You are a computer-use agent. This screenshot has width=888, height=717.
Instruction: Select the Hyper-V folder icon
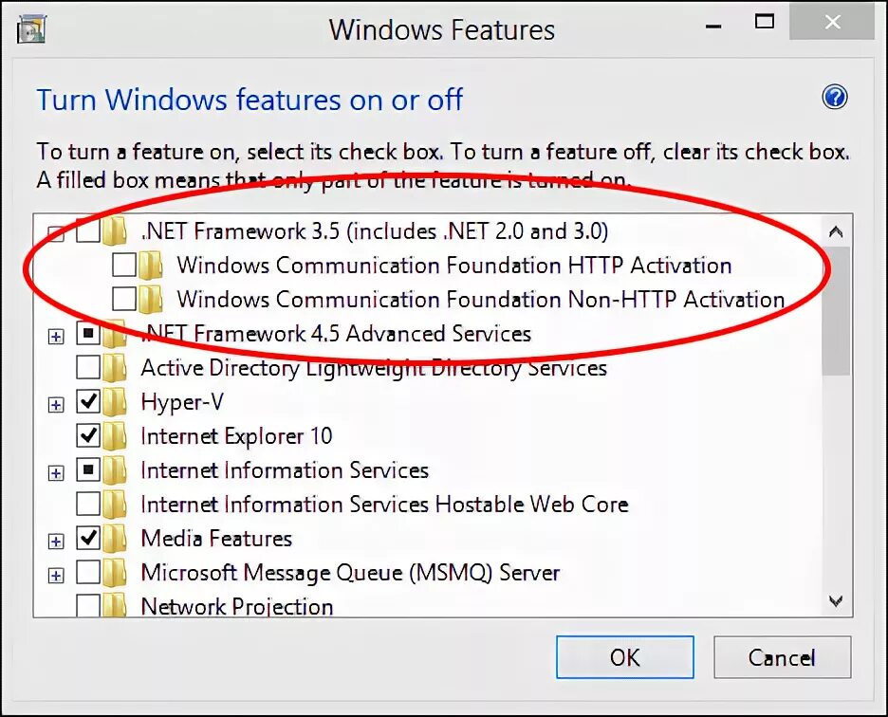click(115, 401)
